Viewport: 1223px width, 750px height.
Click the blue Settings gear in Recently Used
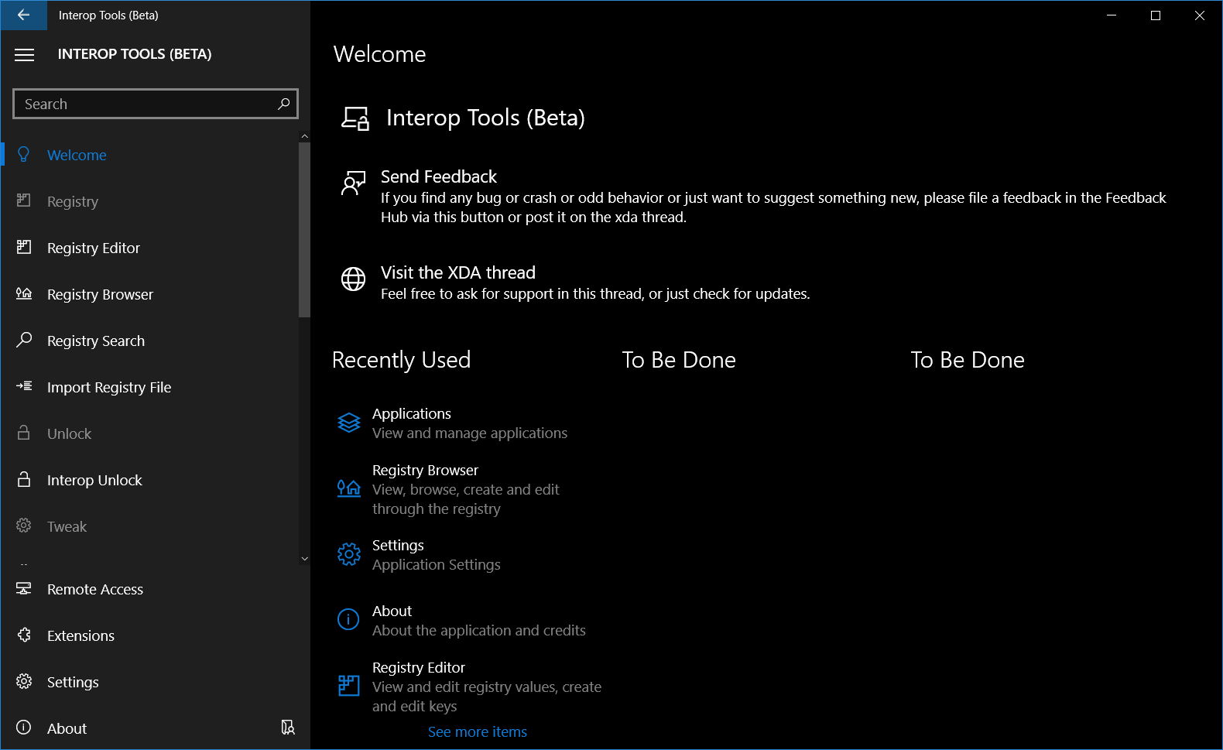coord(348,554)
